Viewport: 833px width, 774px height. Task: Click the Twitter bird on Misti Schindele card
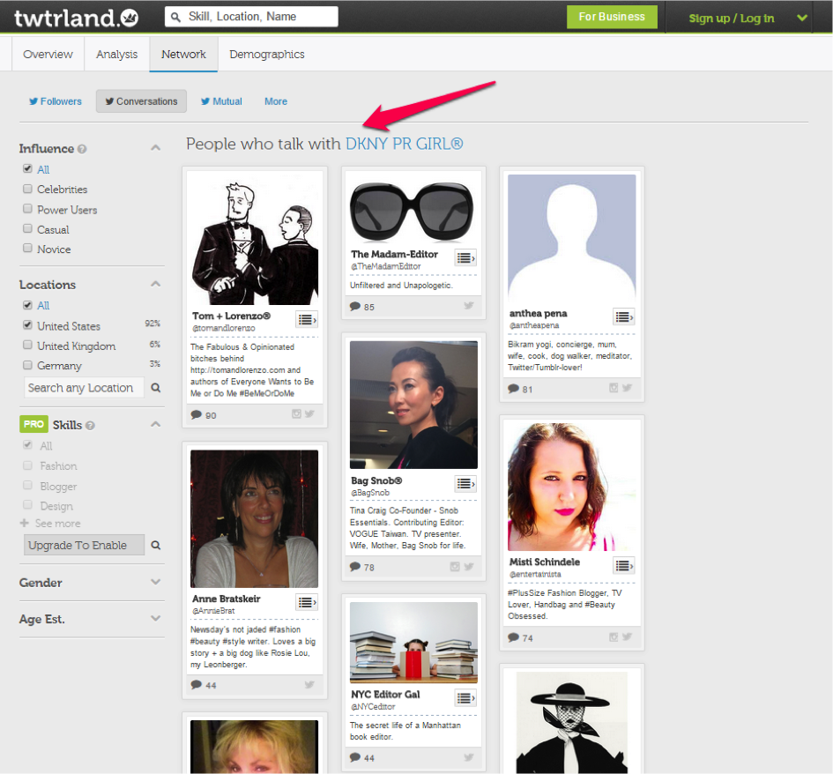(627, 636)
